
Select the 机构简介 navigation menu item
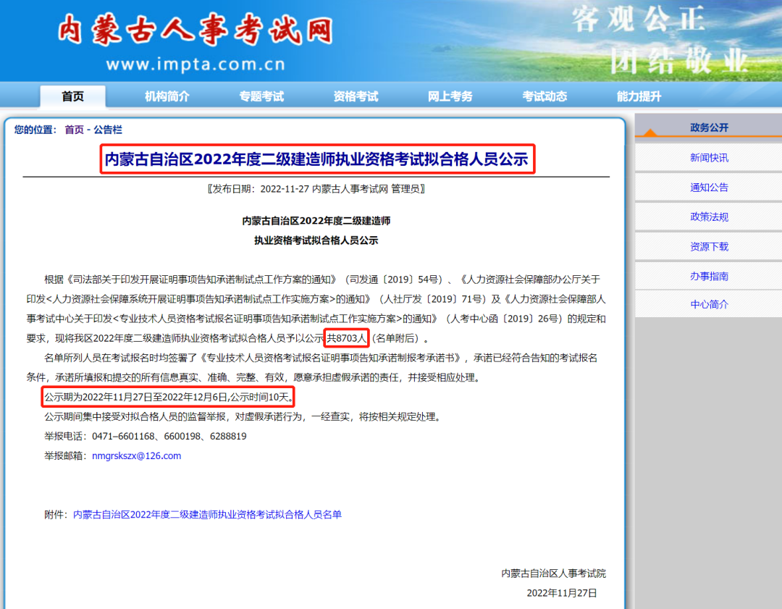coord(167,96)
